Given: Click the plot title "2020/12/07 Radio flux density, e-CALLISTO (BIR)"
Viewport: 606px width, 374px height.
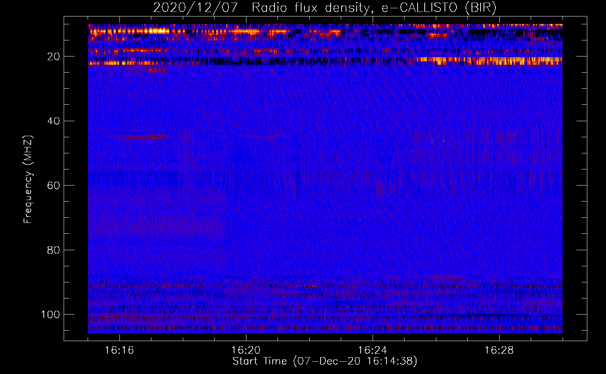Looking at the screenshot, I should pos(325,7).
